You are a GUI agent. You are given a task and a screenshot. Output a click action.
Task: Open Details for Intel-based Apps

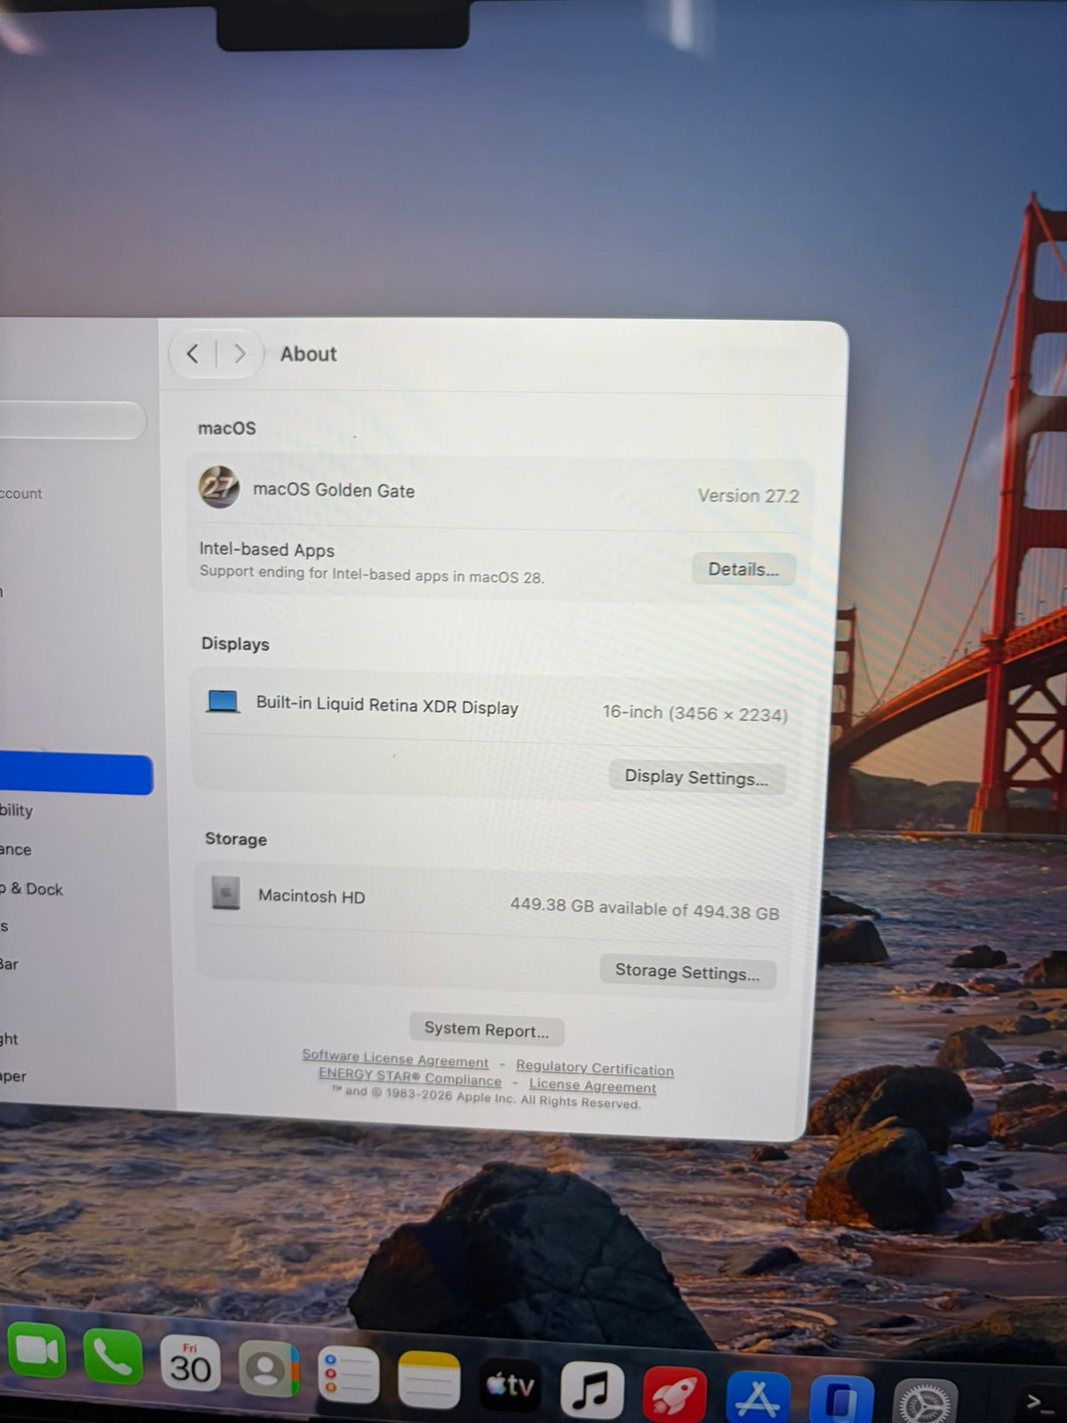[743, 569]
